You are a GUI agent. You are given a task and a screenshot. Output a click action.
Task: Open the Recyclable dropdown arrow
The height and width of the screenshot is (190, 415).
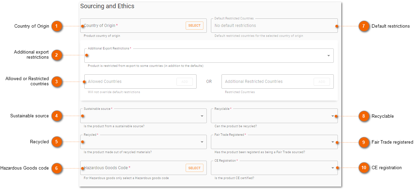[x=333, y=116]
